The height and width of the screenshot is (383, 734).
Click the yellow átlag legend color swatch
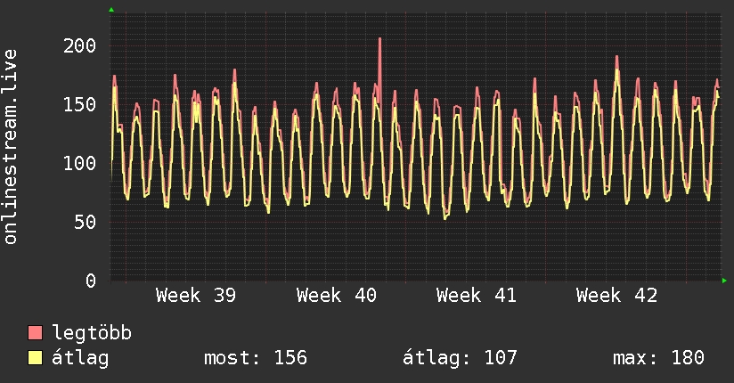click(x=36, y=358)
